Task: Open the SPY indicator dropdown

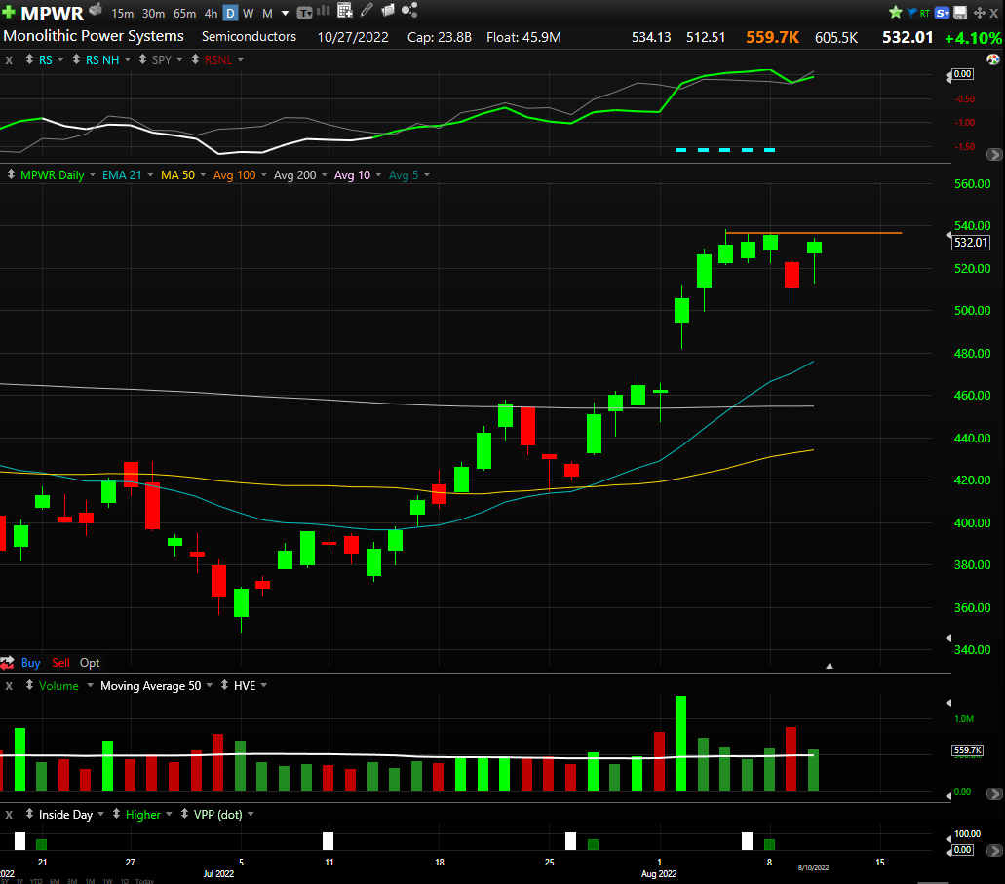Action: tap(179, 59)
